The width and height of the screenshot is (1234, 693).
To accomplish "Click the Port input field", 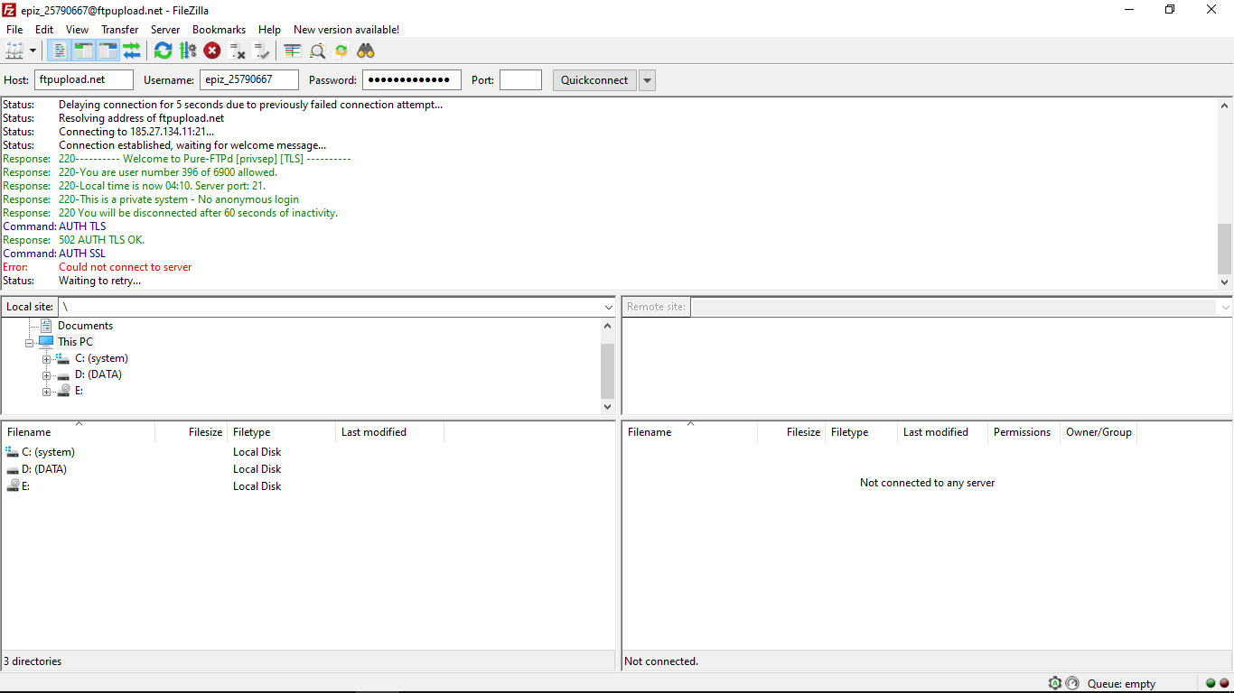I will (x=520, y=80).
